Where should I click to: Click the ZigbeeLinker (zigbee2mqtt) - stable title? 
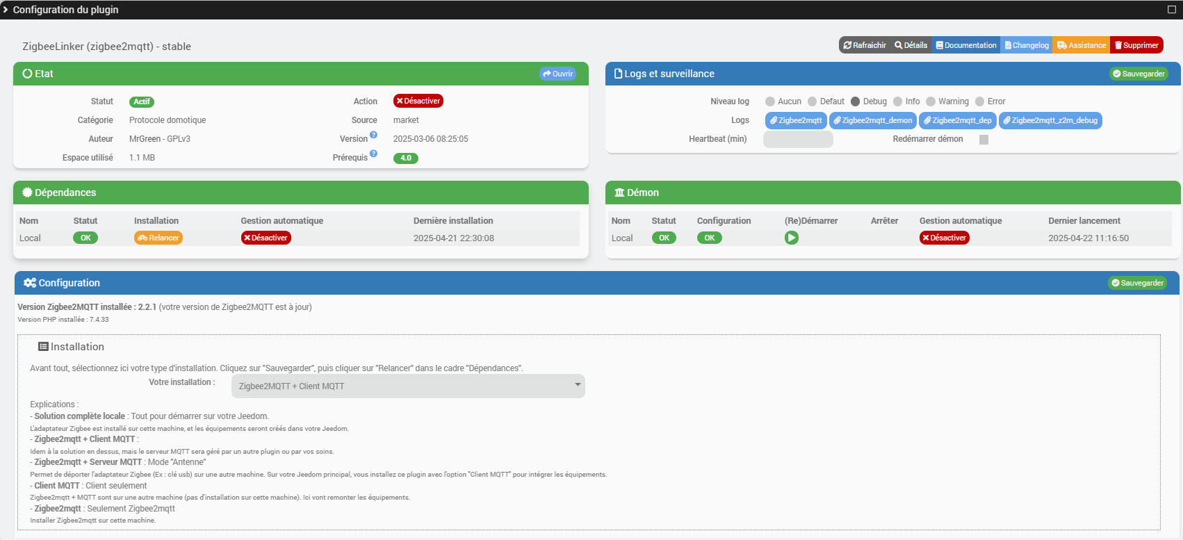106,47
